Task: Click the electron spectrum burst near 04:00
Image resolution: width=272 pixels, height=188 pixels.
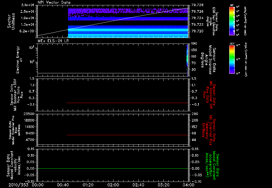Action: tap(187, 60)
